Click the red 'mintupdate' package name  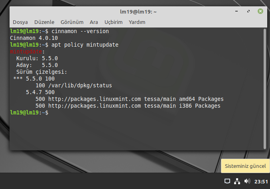click(x=26, y=51)
